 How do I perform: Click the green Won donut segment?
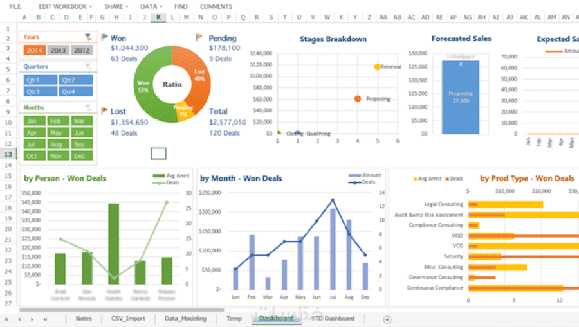coord(143,85)
